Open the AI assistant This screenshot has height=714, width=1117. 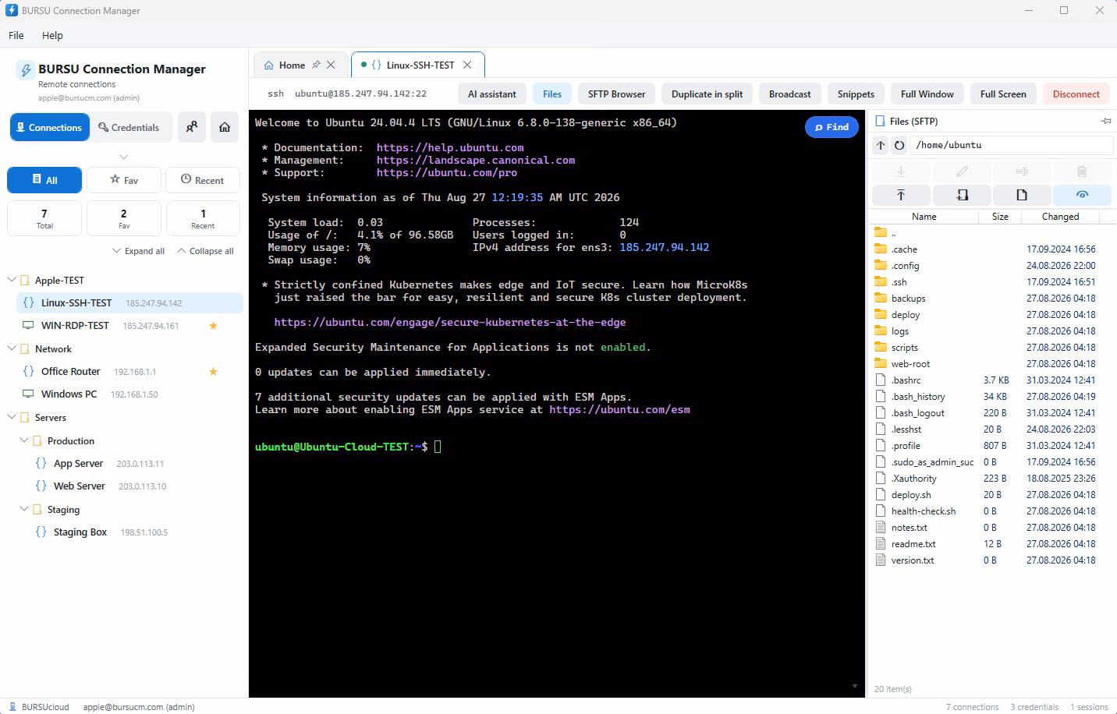click(x=492, y=94)
